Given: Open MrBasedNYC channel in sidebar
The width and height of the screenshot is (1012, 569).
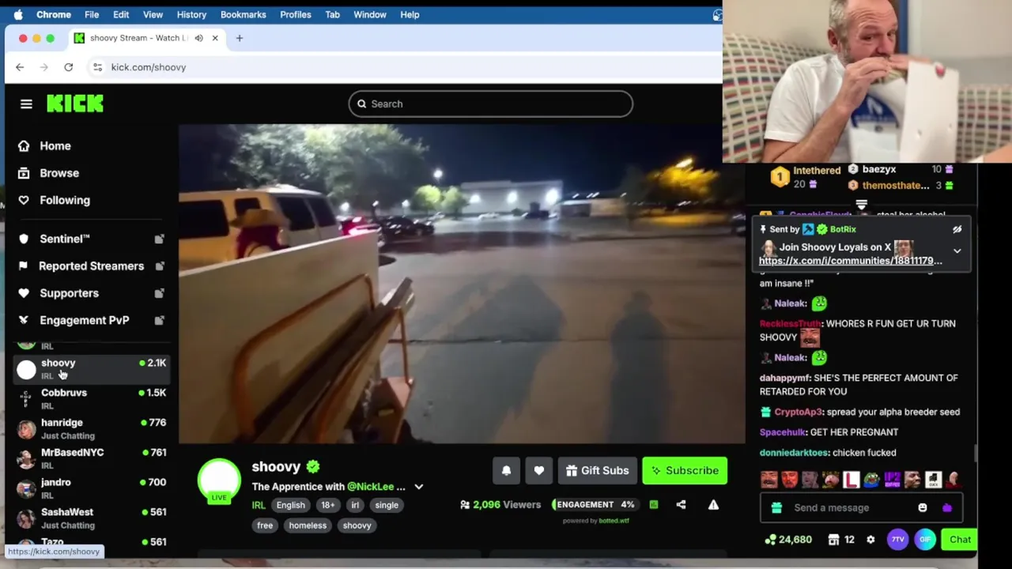Looking at the screenshot, I should [x=90, y=458].
